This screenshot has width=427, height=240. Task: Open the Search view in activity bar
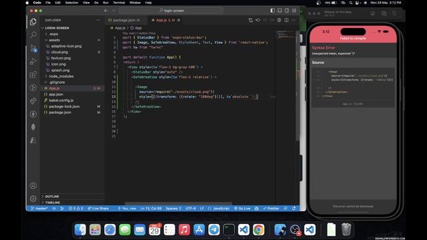(33, 35)
